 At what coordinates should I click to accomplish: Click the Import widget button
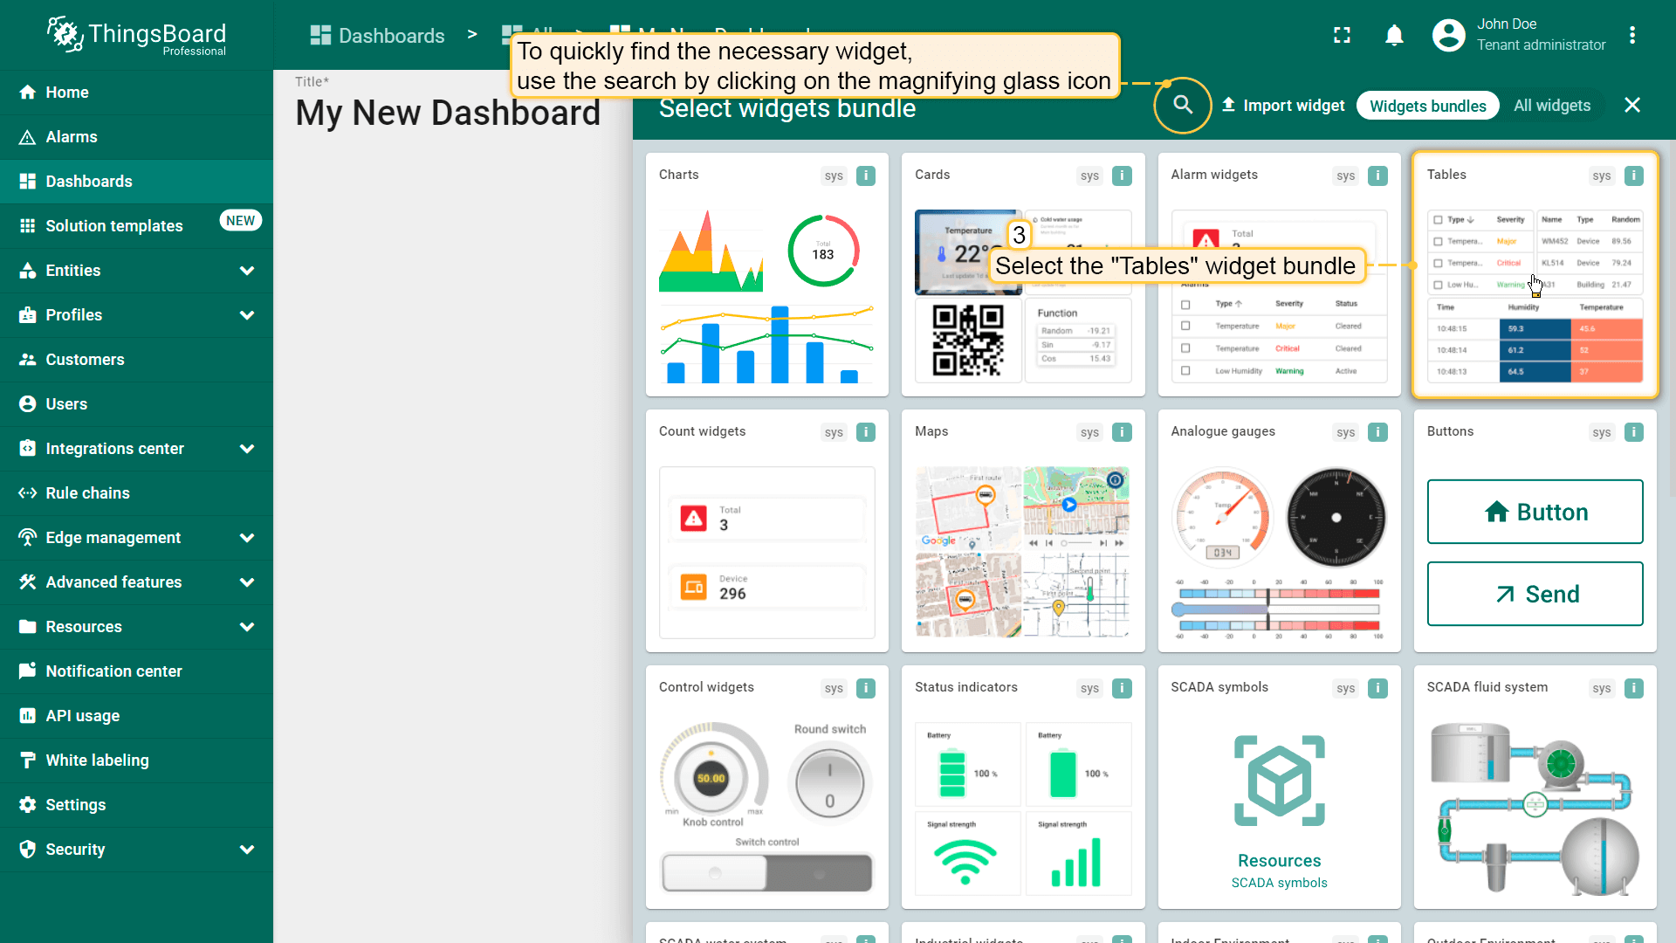(1283, 106)
